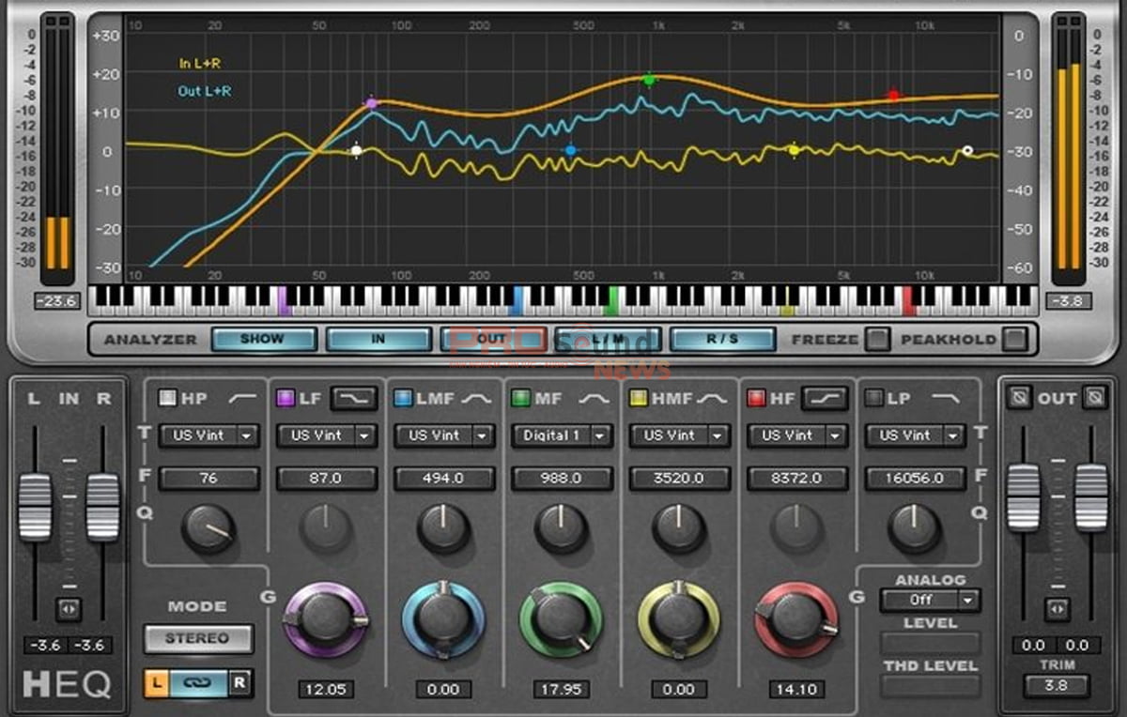Click the HF frequency field showing 8372.0
The height and width of the screenshot is (717, 1127).
click(796, 478)
